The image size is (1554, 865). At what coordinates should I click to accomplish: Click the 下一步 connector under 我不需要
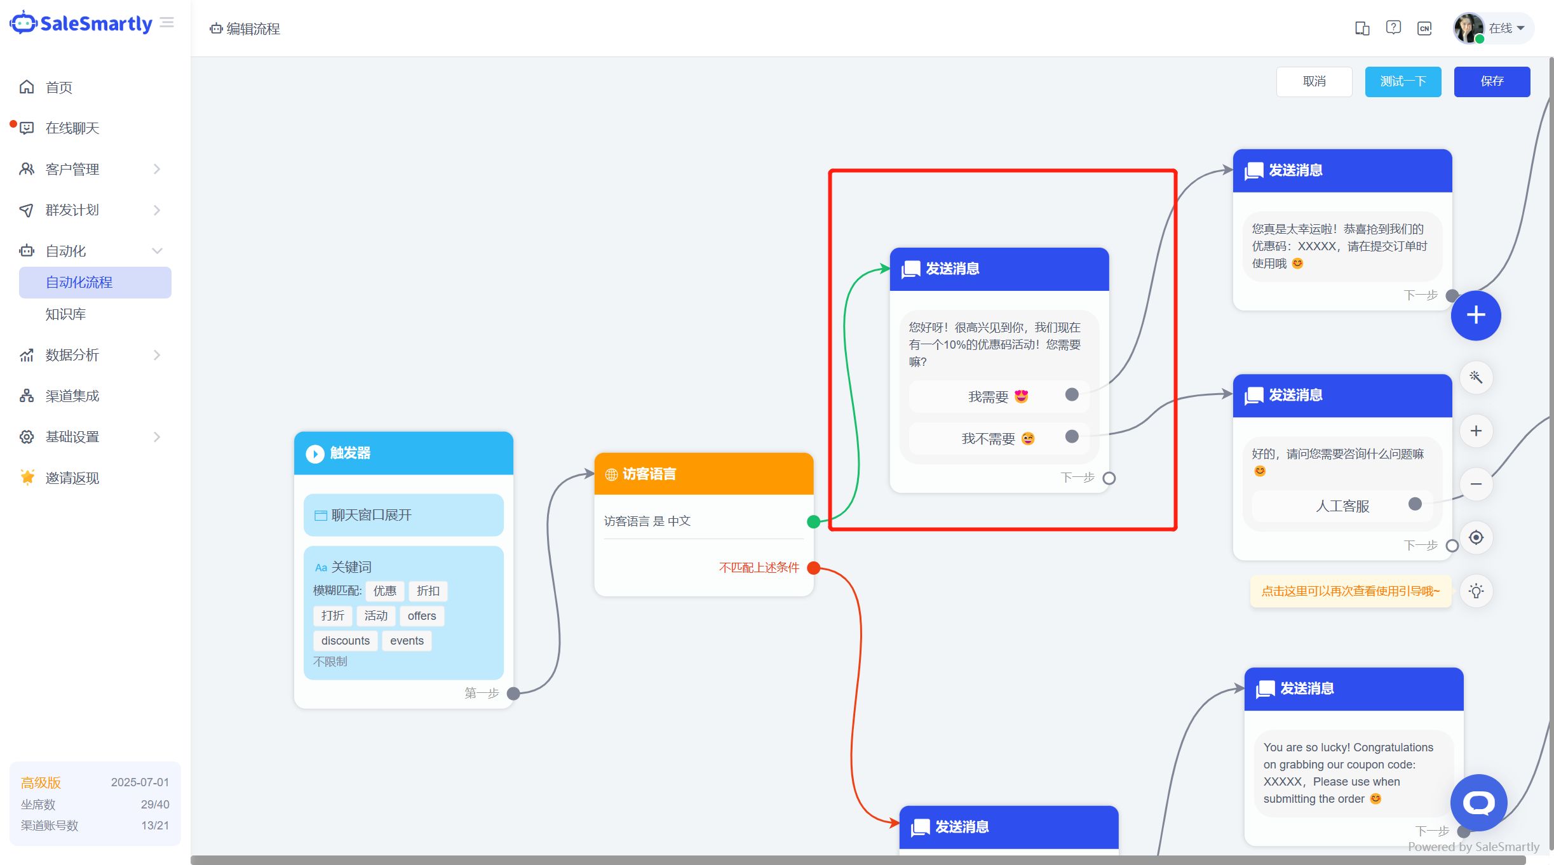pyautogui.click(x=1109, y=478)
